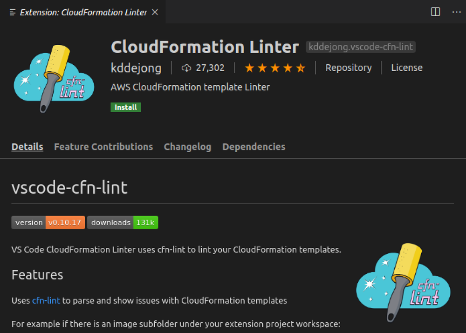Viewport: 466px width, 333px height.
Task: Open the cfn-lint hyperlink in Features
Action: coord(46,300)
